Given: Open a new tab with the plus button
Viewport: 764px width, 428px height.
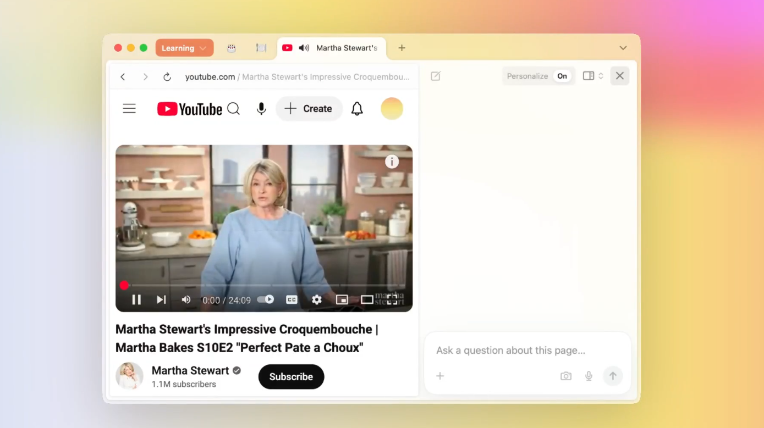Looking at the screenshot, I should click(x=402, y=48).
